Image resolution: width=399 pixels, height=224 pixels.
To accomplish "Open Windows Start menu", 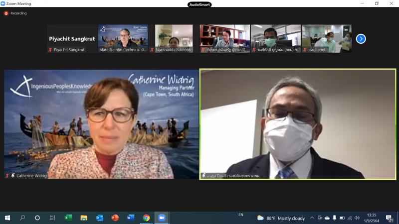I will [x=7, y=218].
